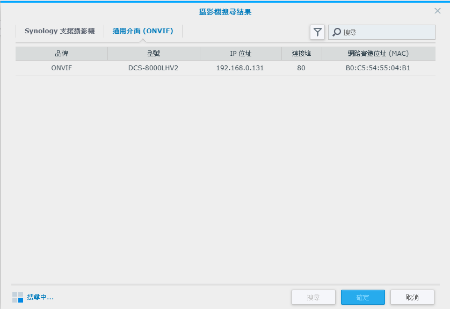Select the ONVIF brand cell in row
The width and height of the screenshot is (450, 309).
(61, 68)
